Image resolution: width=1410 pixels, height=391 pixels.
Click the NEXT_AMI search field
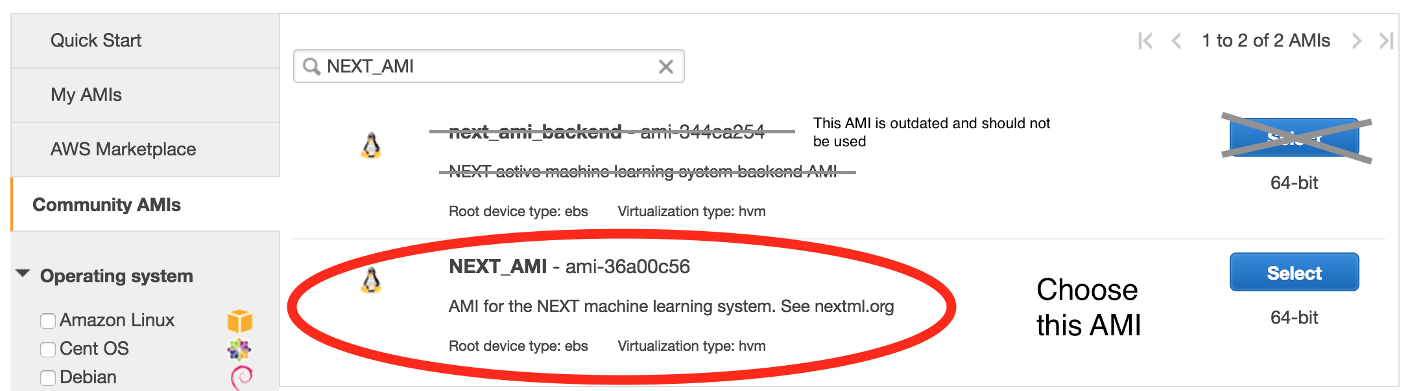tap(489, 66)
